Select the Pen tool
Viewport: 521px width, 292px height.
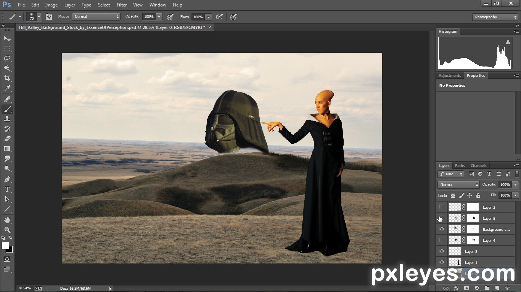tap(7, 179)
